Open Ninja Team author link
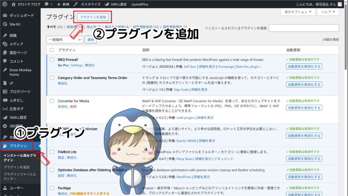The image size is (348, 196). 185,159
